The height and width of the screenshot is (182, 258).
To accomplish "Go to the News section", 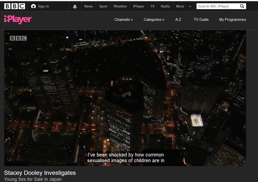I will pos(88,6).
